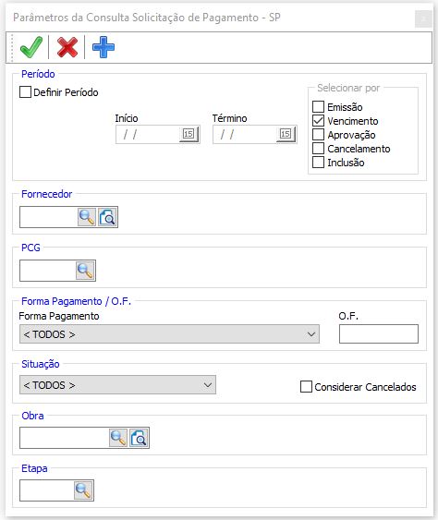The height and width of the screenshot is (520, 438).
Task: Expand the Forma Pagamento dropdown
Action: (169, 334)
